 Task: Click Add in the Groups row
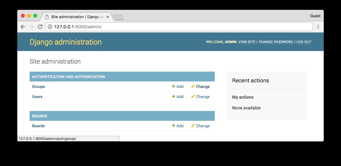click(178, 86)
